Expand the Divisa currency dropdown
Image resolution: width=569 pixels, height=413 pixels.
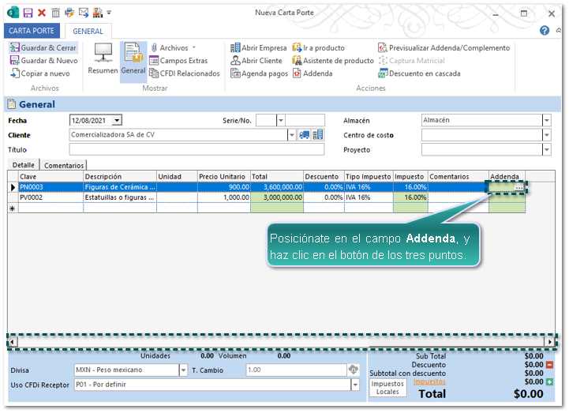pos(183,370)
